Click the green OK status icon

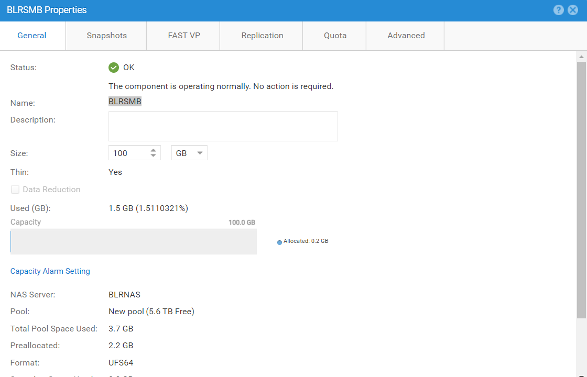[x=114, y=67]
